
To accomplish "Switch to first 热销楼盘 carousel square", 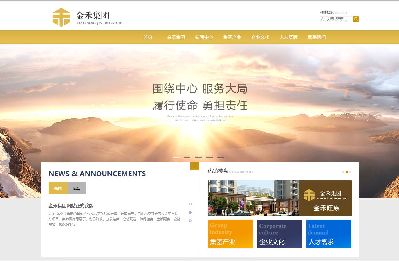I will click(x=343, y=172).
